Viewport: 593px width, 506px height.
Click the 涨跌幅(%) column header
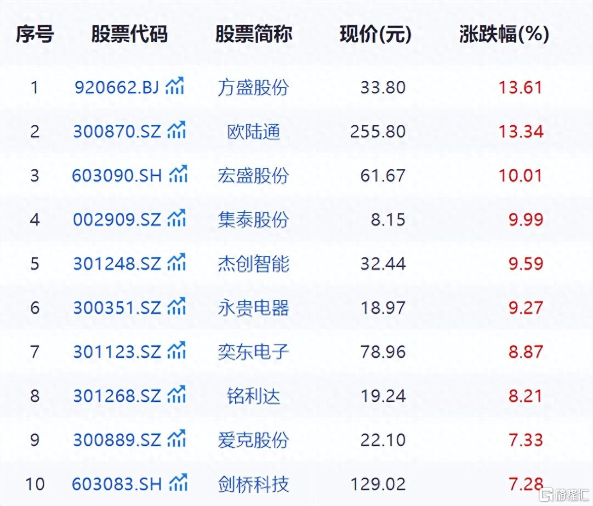tap(504, 34)
